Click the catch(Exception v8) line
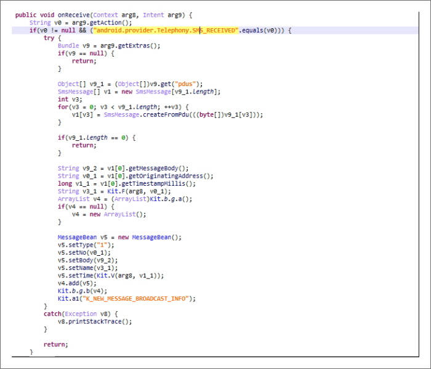The height and width of the screenshot is (369, 431). [81, 314]
